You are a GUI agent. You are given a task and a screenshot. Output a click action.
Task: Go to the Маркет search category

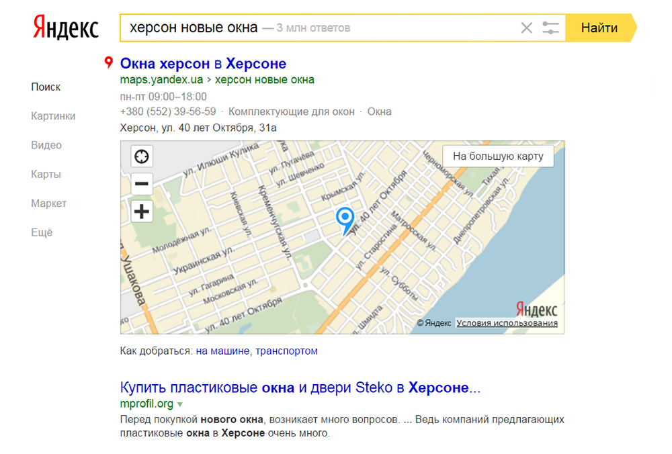pyautogui.click(x=48, y=203)
